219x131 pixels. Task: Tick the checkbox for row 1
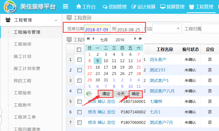pos(79,60)
